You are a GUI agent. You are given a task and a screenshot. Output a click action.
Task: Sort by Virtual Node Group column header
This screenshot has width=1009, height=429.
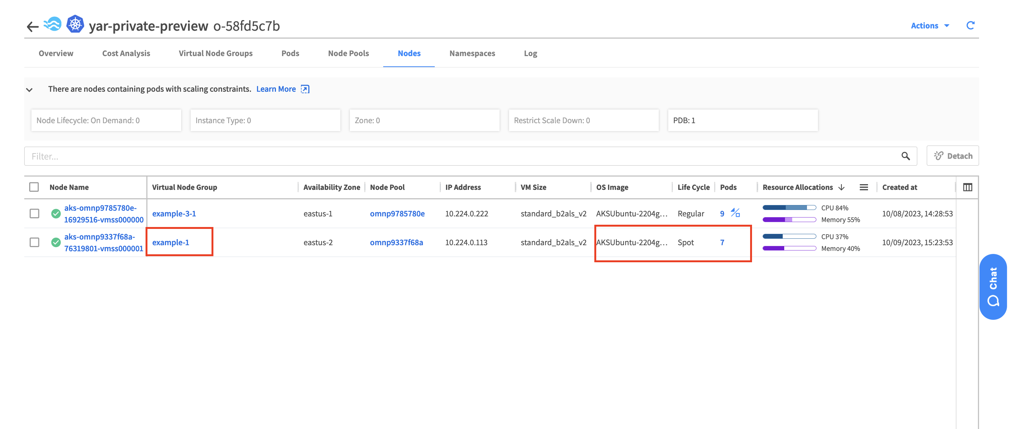(x=185, y=187)
